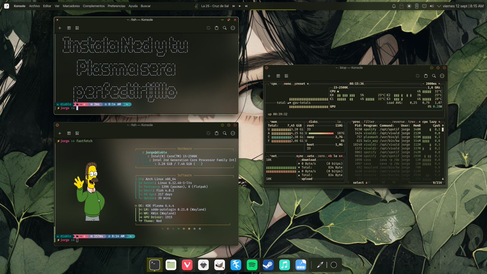Select previous sort column arrow in btop proc
The height and width of the screenshot is (274, 487).
point(420,121)
